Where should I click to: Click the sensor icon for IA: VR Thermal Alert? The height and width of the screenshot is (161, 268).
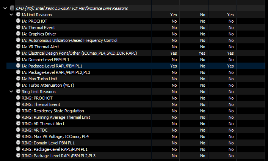[x=18, y=46]
